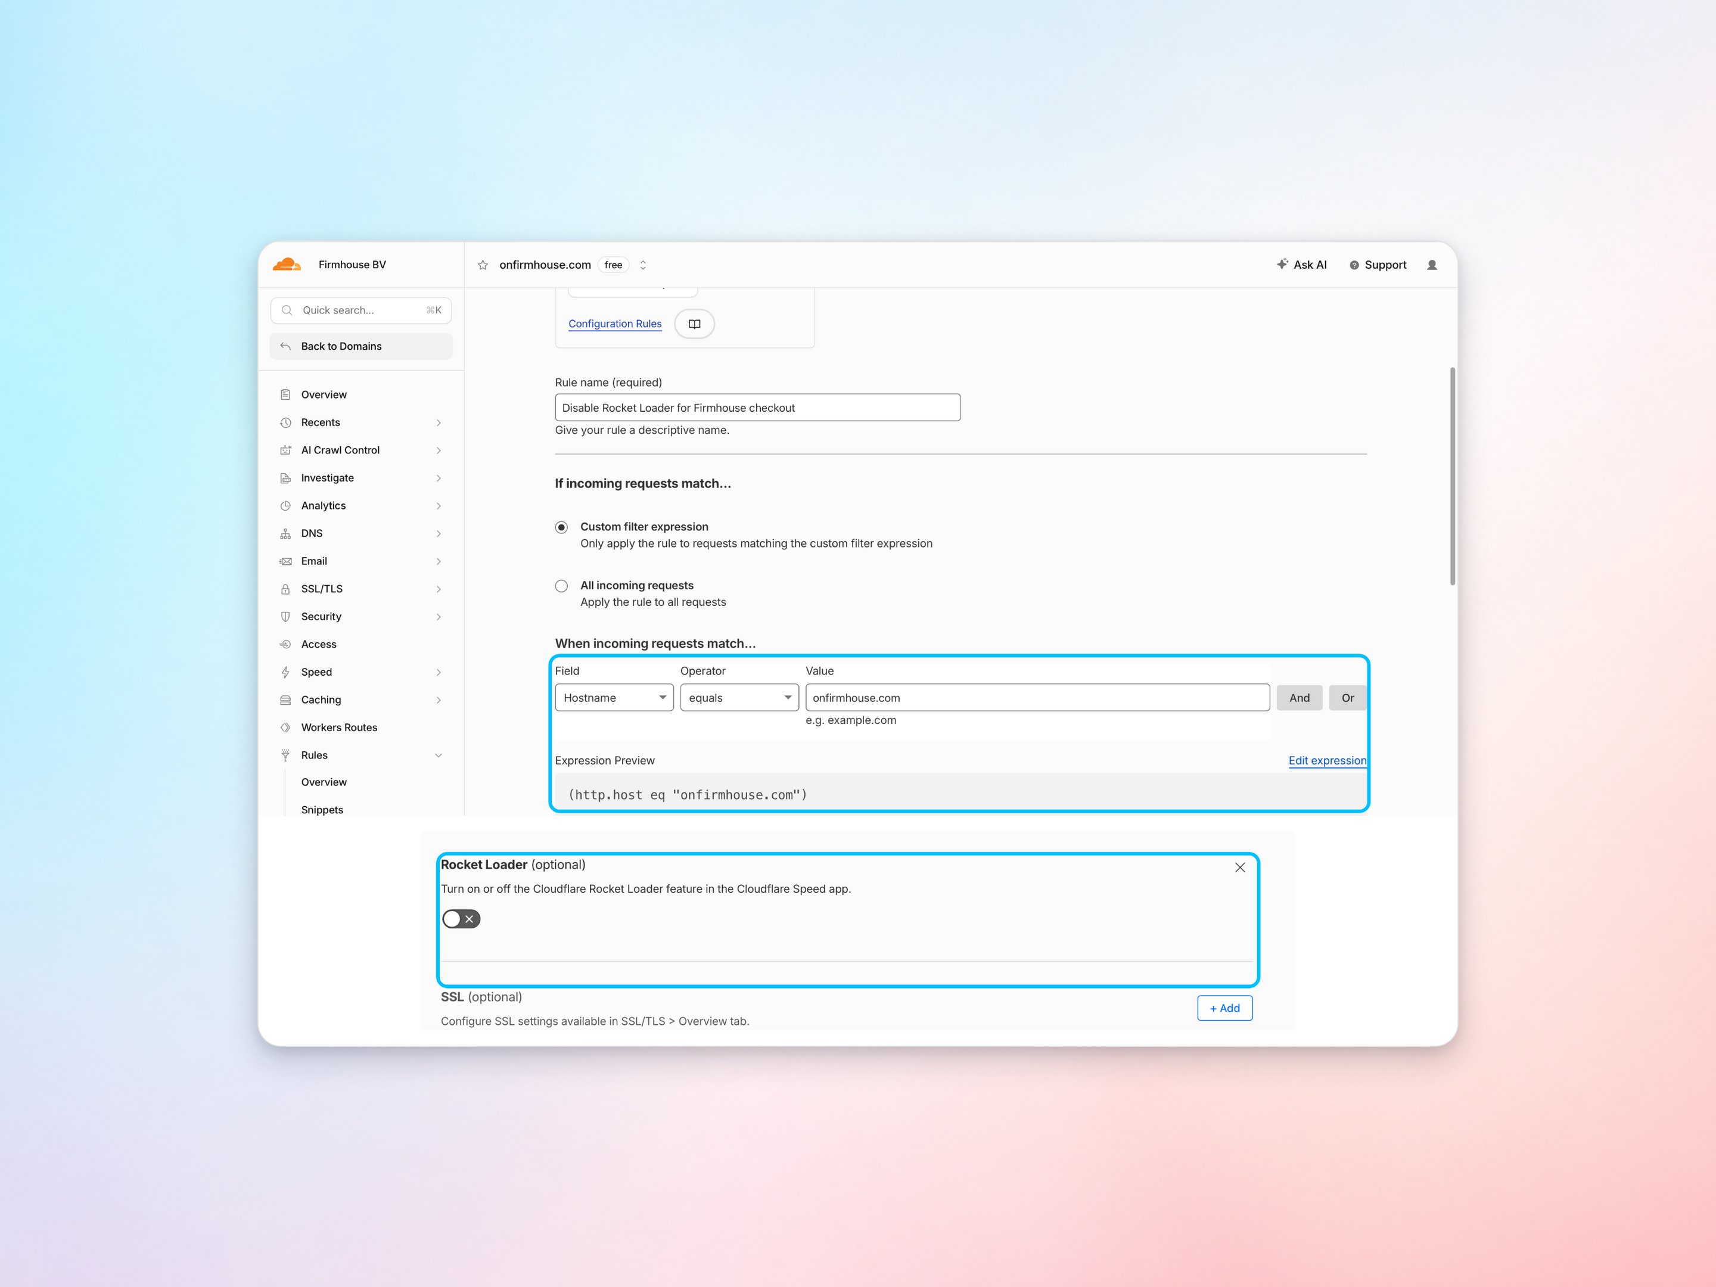Click the Caching drive icon
1716x1287 pixels.
(x=285, y=700)
